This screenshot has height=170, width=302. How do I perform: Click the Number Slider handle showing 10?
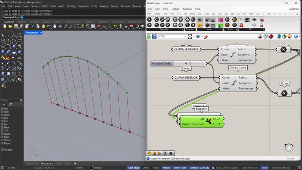186,63
